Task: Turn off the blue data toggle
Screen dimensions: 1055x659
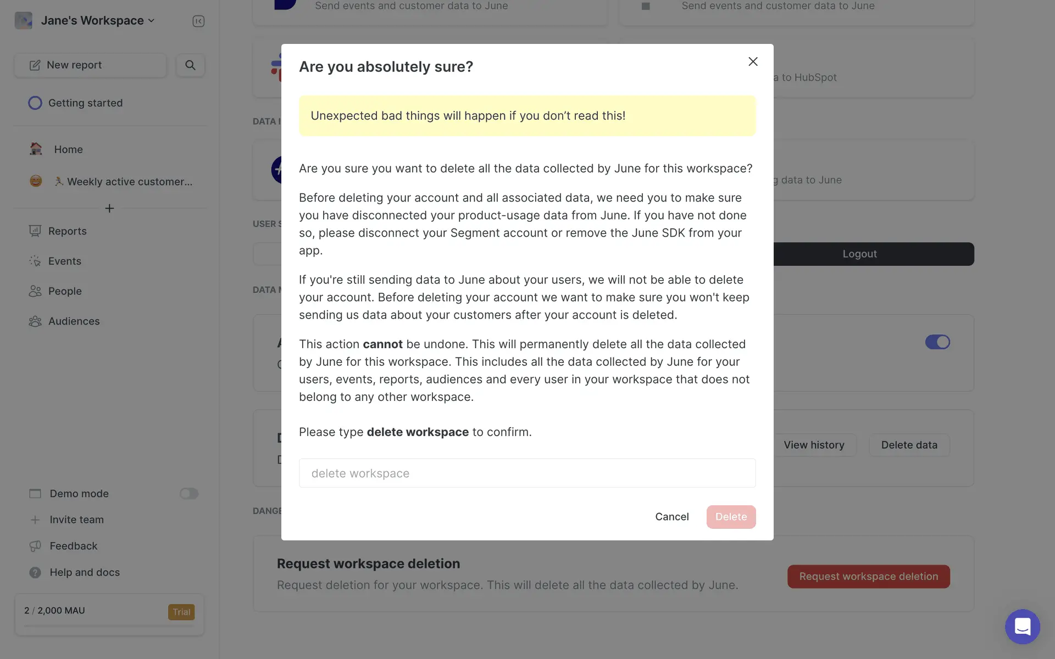Action: point(937,342)
